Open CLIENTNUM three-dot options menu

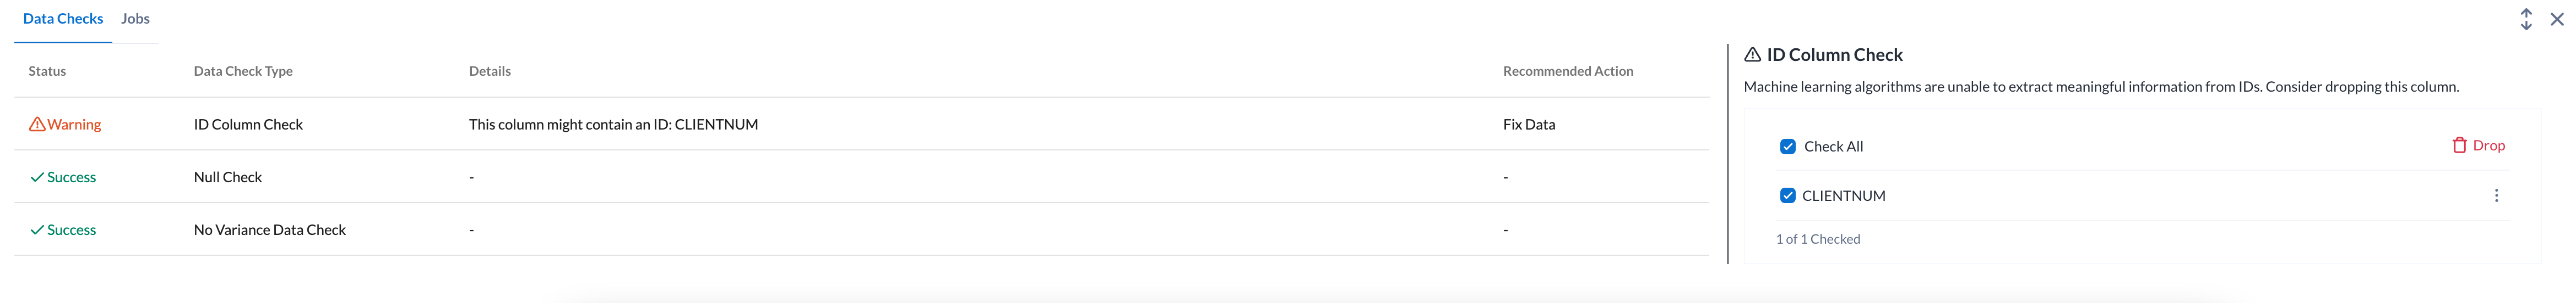click(2496, 195)
